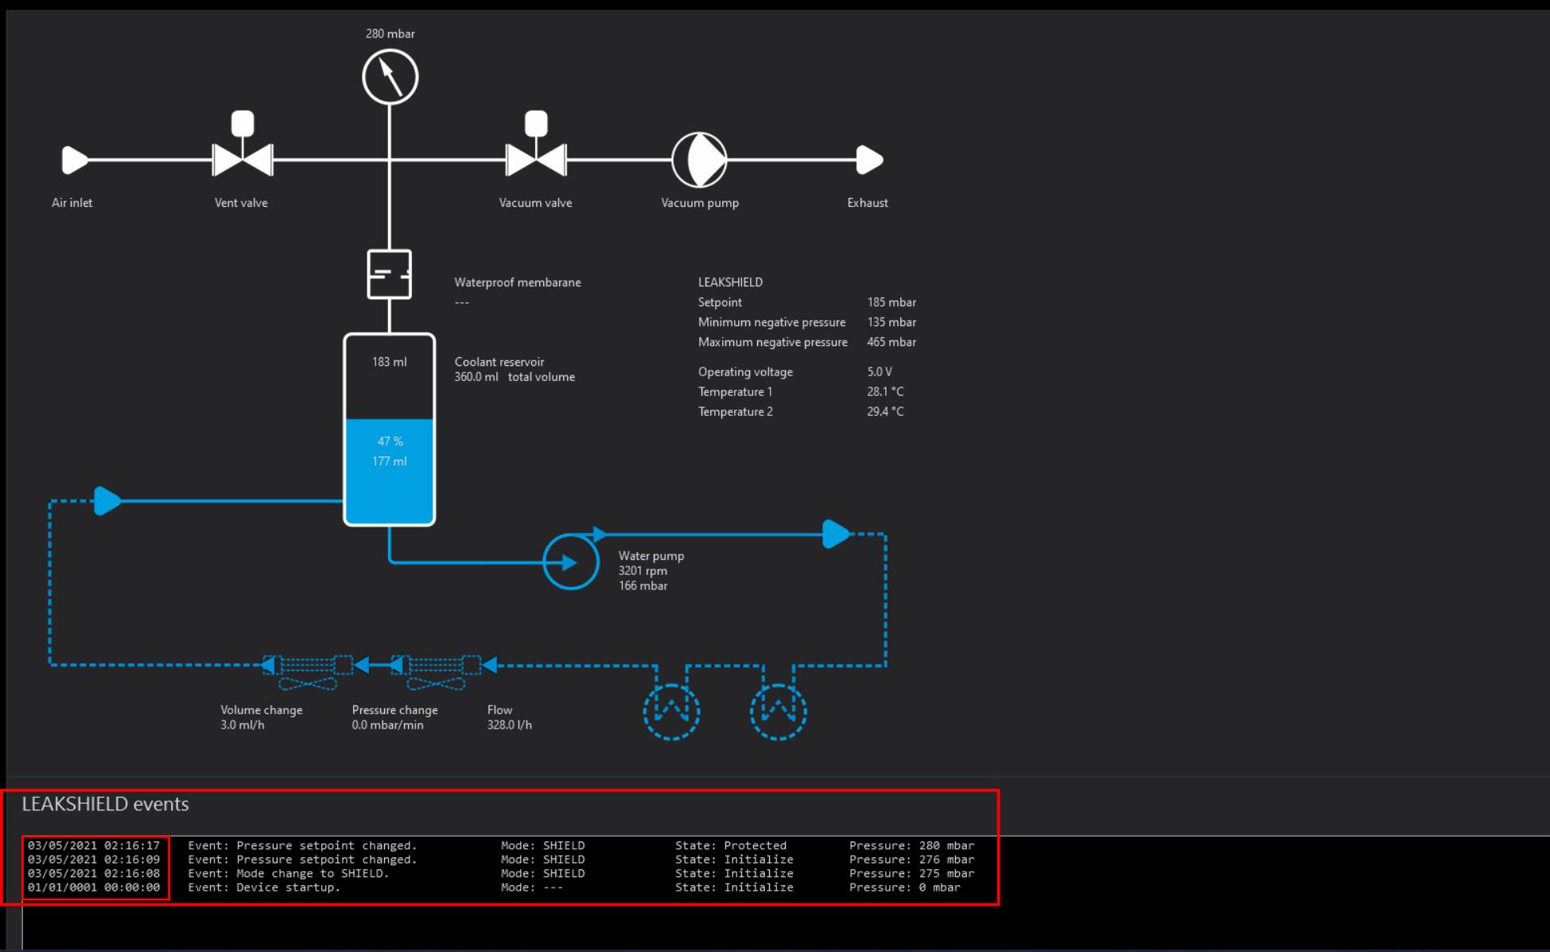The width and height of the screenshot is (1550, 952).
Task: Click the coolant reservoir fill level
Action: coord(389,469)
